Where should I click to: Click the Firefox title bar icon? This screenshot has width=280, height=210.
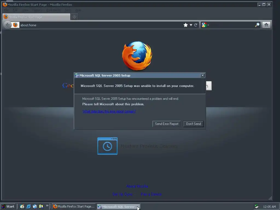click(x=5, y=4)
